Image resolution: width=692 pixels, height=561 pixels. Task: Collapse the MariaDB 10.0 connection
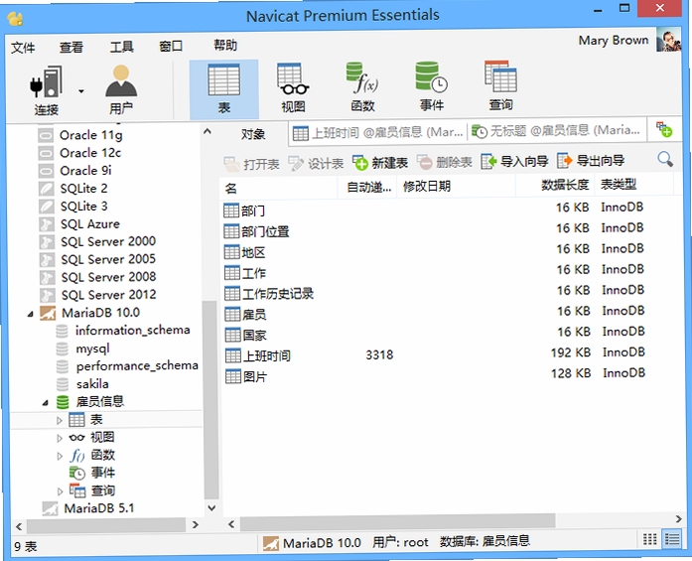pyautogui.click(x=31, y=315)
